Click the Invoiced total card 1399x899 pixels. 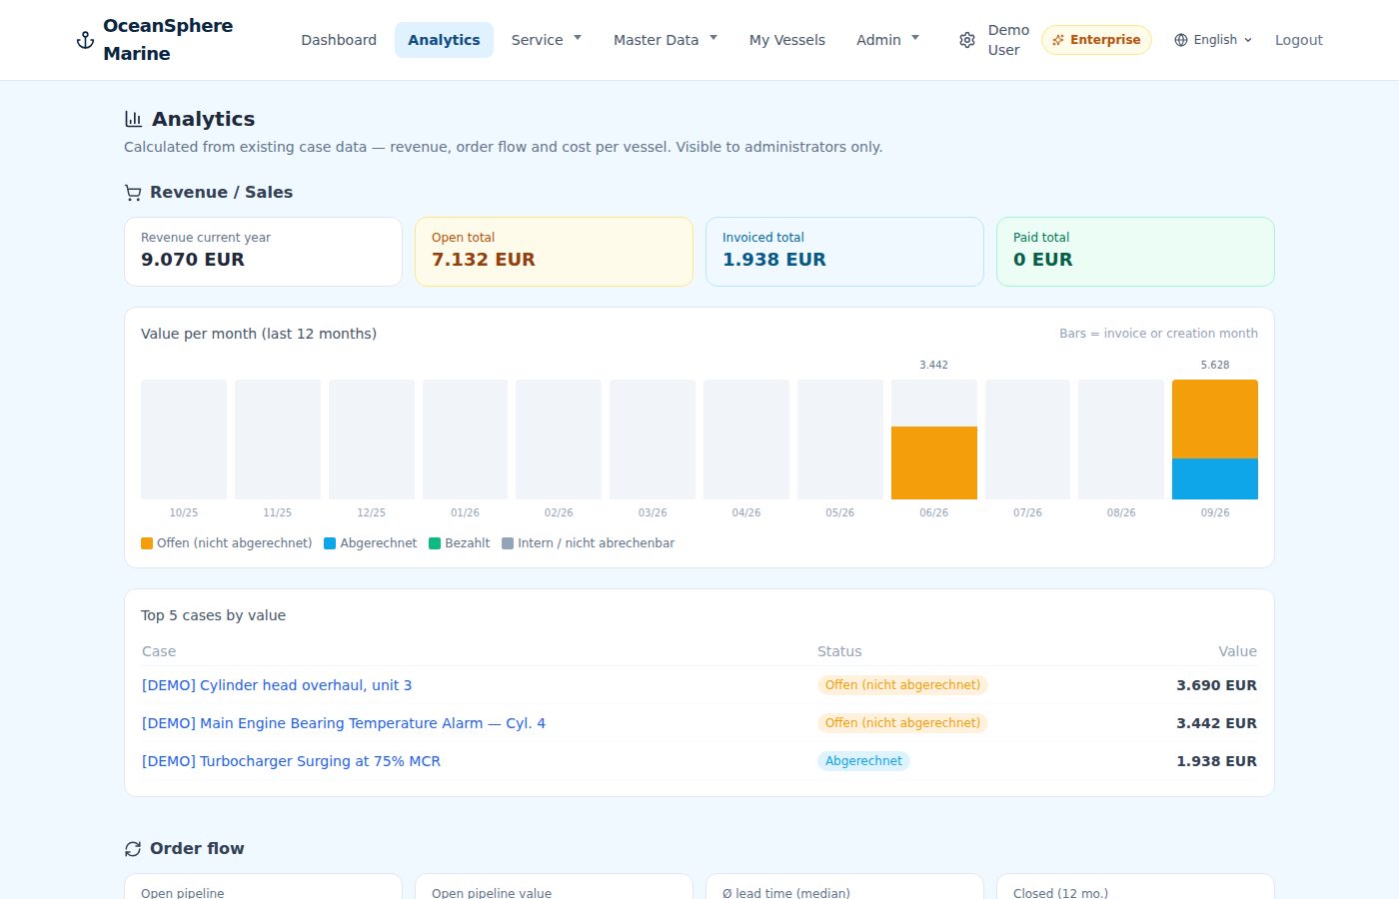(844, 252)
